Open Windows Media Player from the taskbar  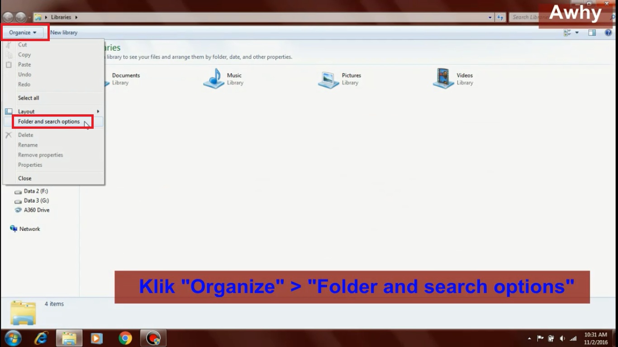point(97,338)
